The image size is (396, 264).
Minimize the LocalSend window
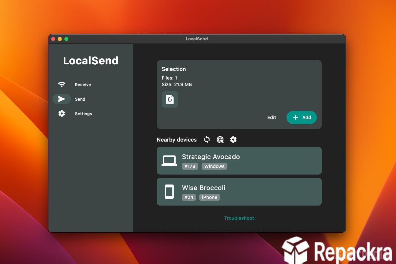point(60,39)
